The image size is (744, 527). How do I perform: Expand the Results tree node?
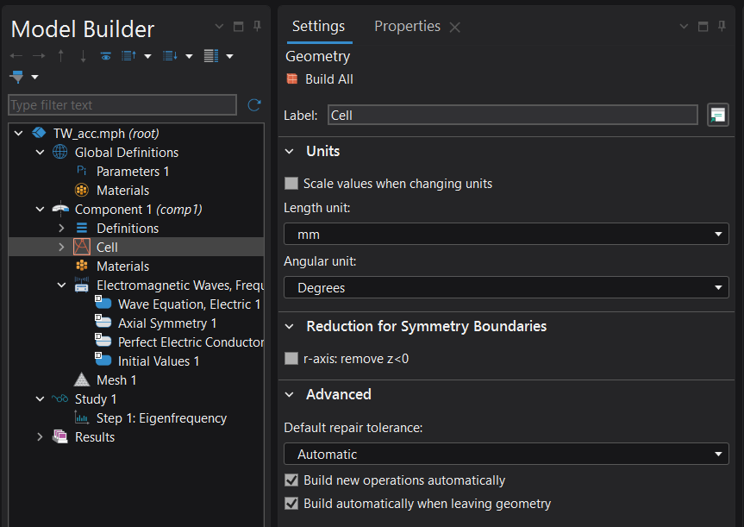coord(40,437)
